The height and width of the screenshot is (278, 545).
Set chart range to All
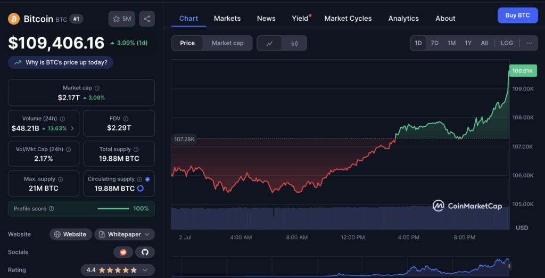(x=484, y=43)
